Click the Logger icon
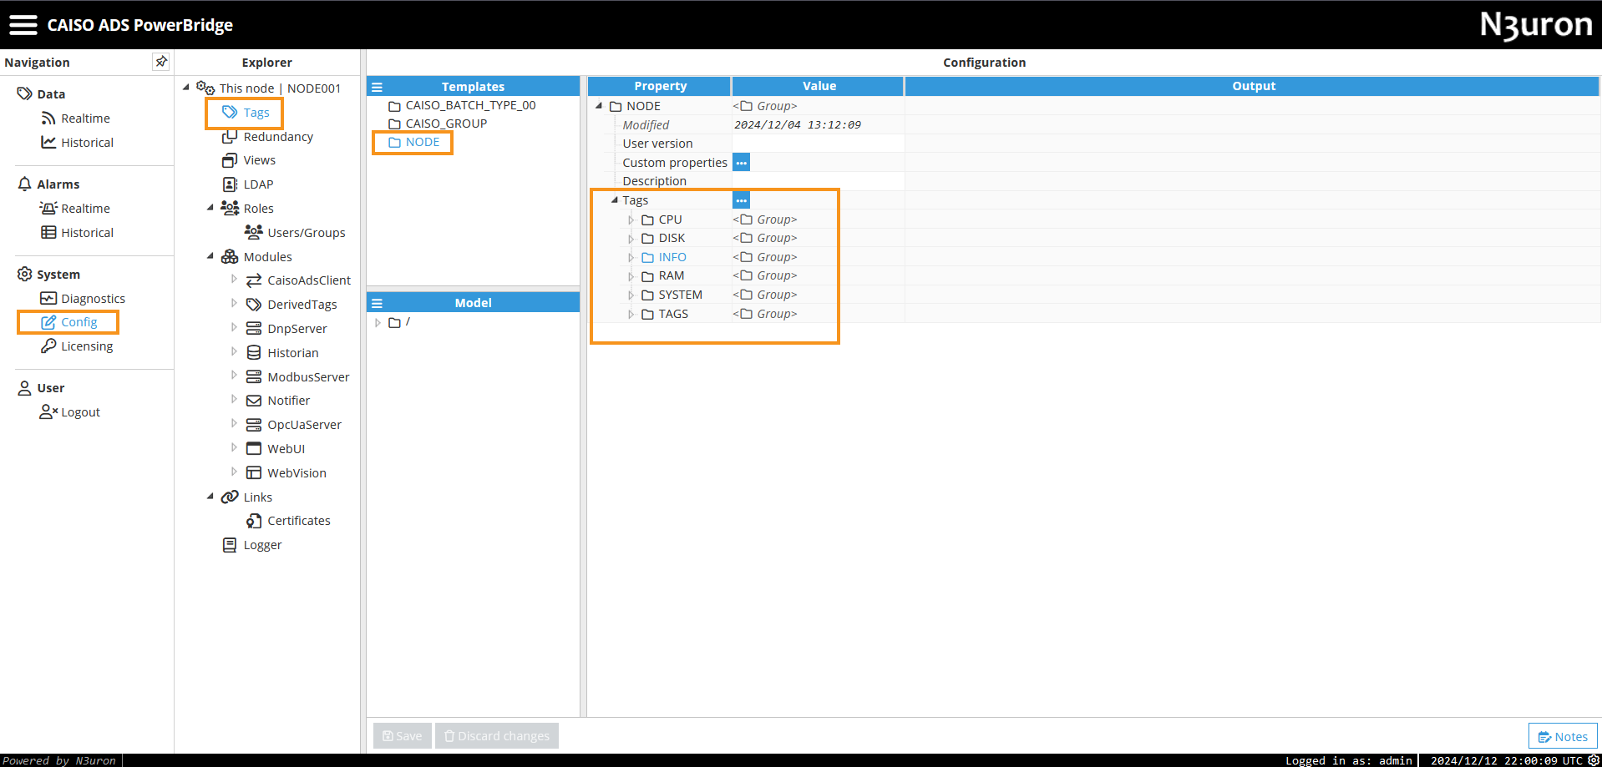 tap(230, 545)
